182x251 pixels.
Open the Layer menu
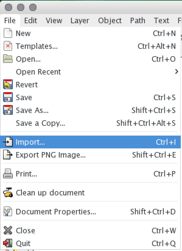point(80,20)
